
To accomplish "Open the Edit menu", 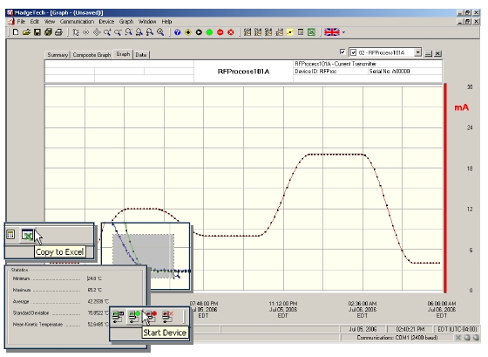I will tap(35, 22).
